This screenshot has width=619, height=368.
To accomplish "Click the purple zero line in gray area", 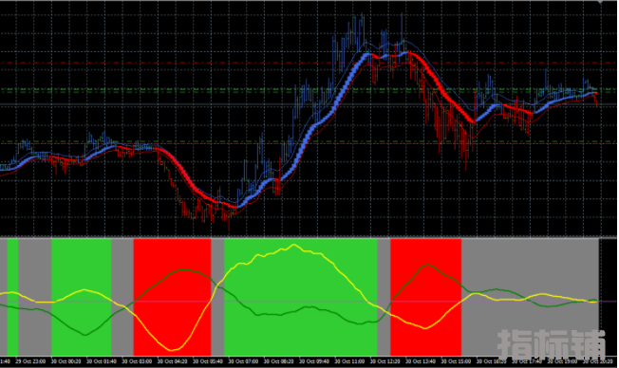I will (529, 302).
